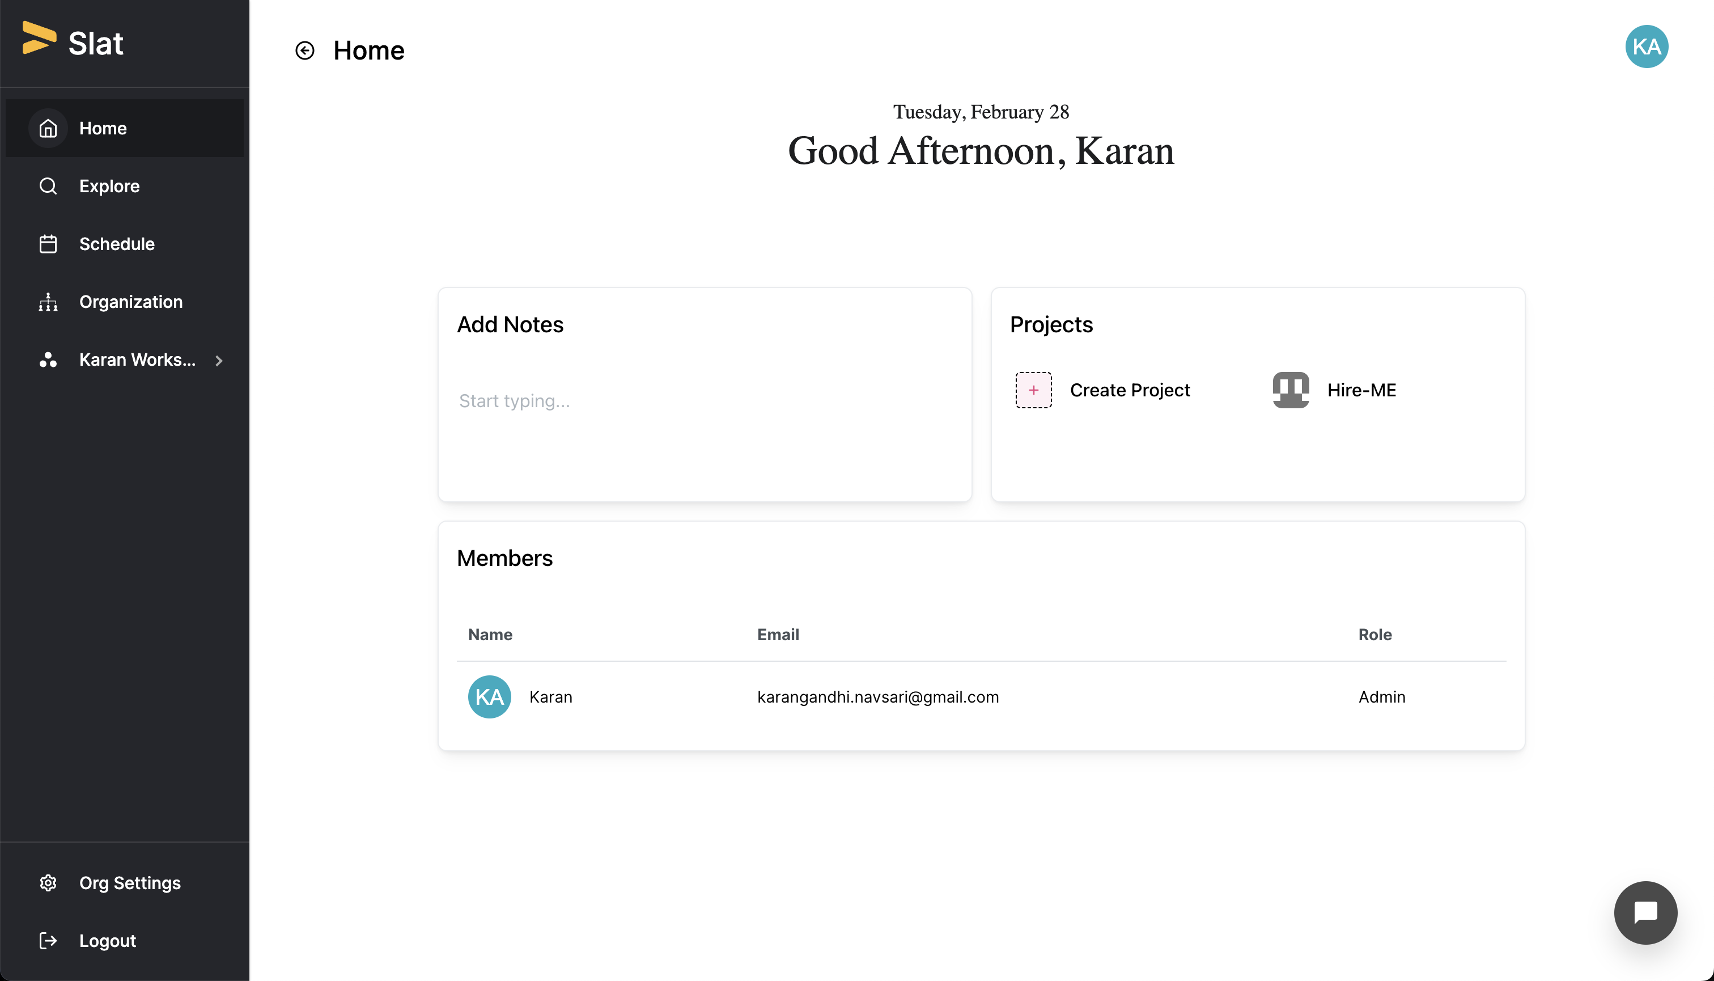Click the Home page title
1714x981 pixels.
(368, 50)
